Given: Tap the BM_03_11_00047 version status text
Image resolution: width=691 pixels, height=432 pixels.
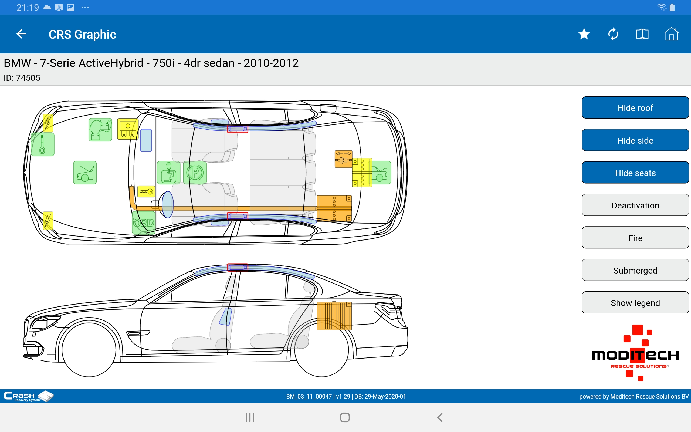Looking at the screenshot, I should coord(346,396).
